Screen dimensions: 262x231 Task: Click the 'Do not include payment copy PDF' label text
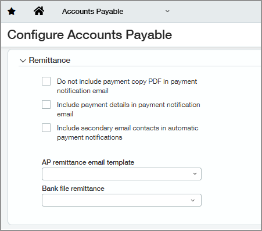pyautogui.click(x=127, y=86)
